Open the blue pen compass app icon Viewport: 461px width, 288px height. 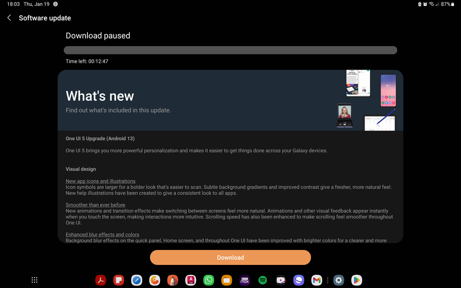[x=137, y=280]
